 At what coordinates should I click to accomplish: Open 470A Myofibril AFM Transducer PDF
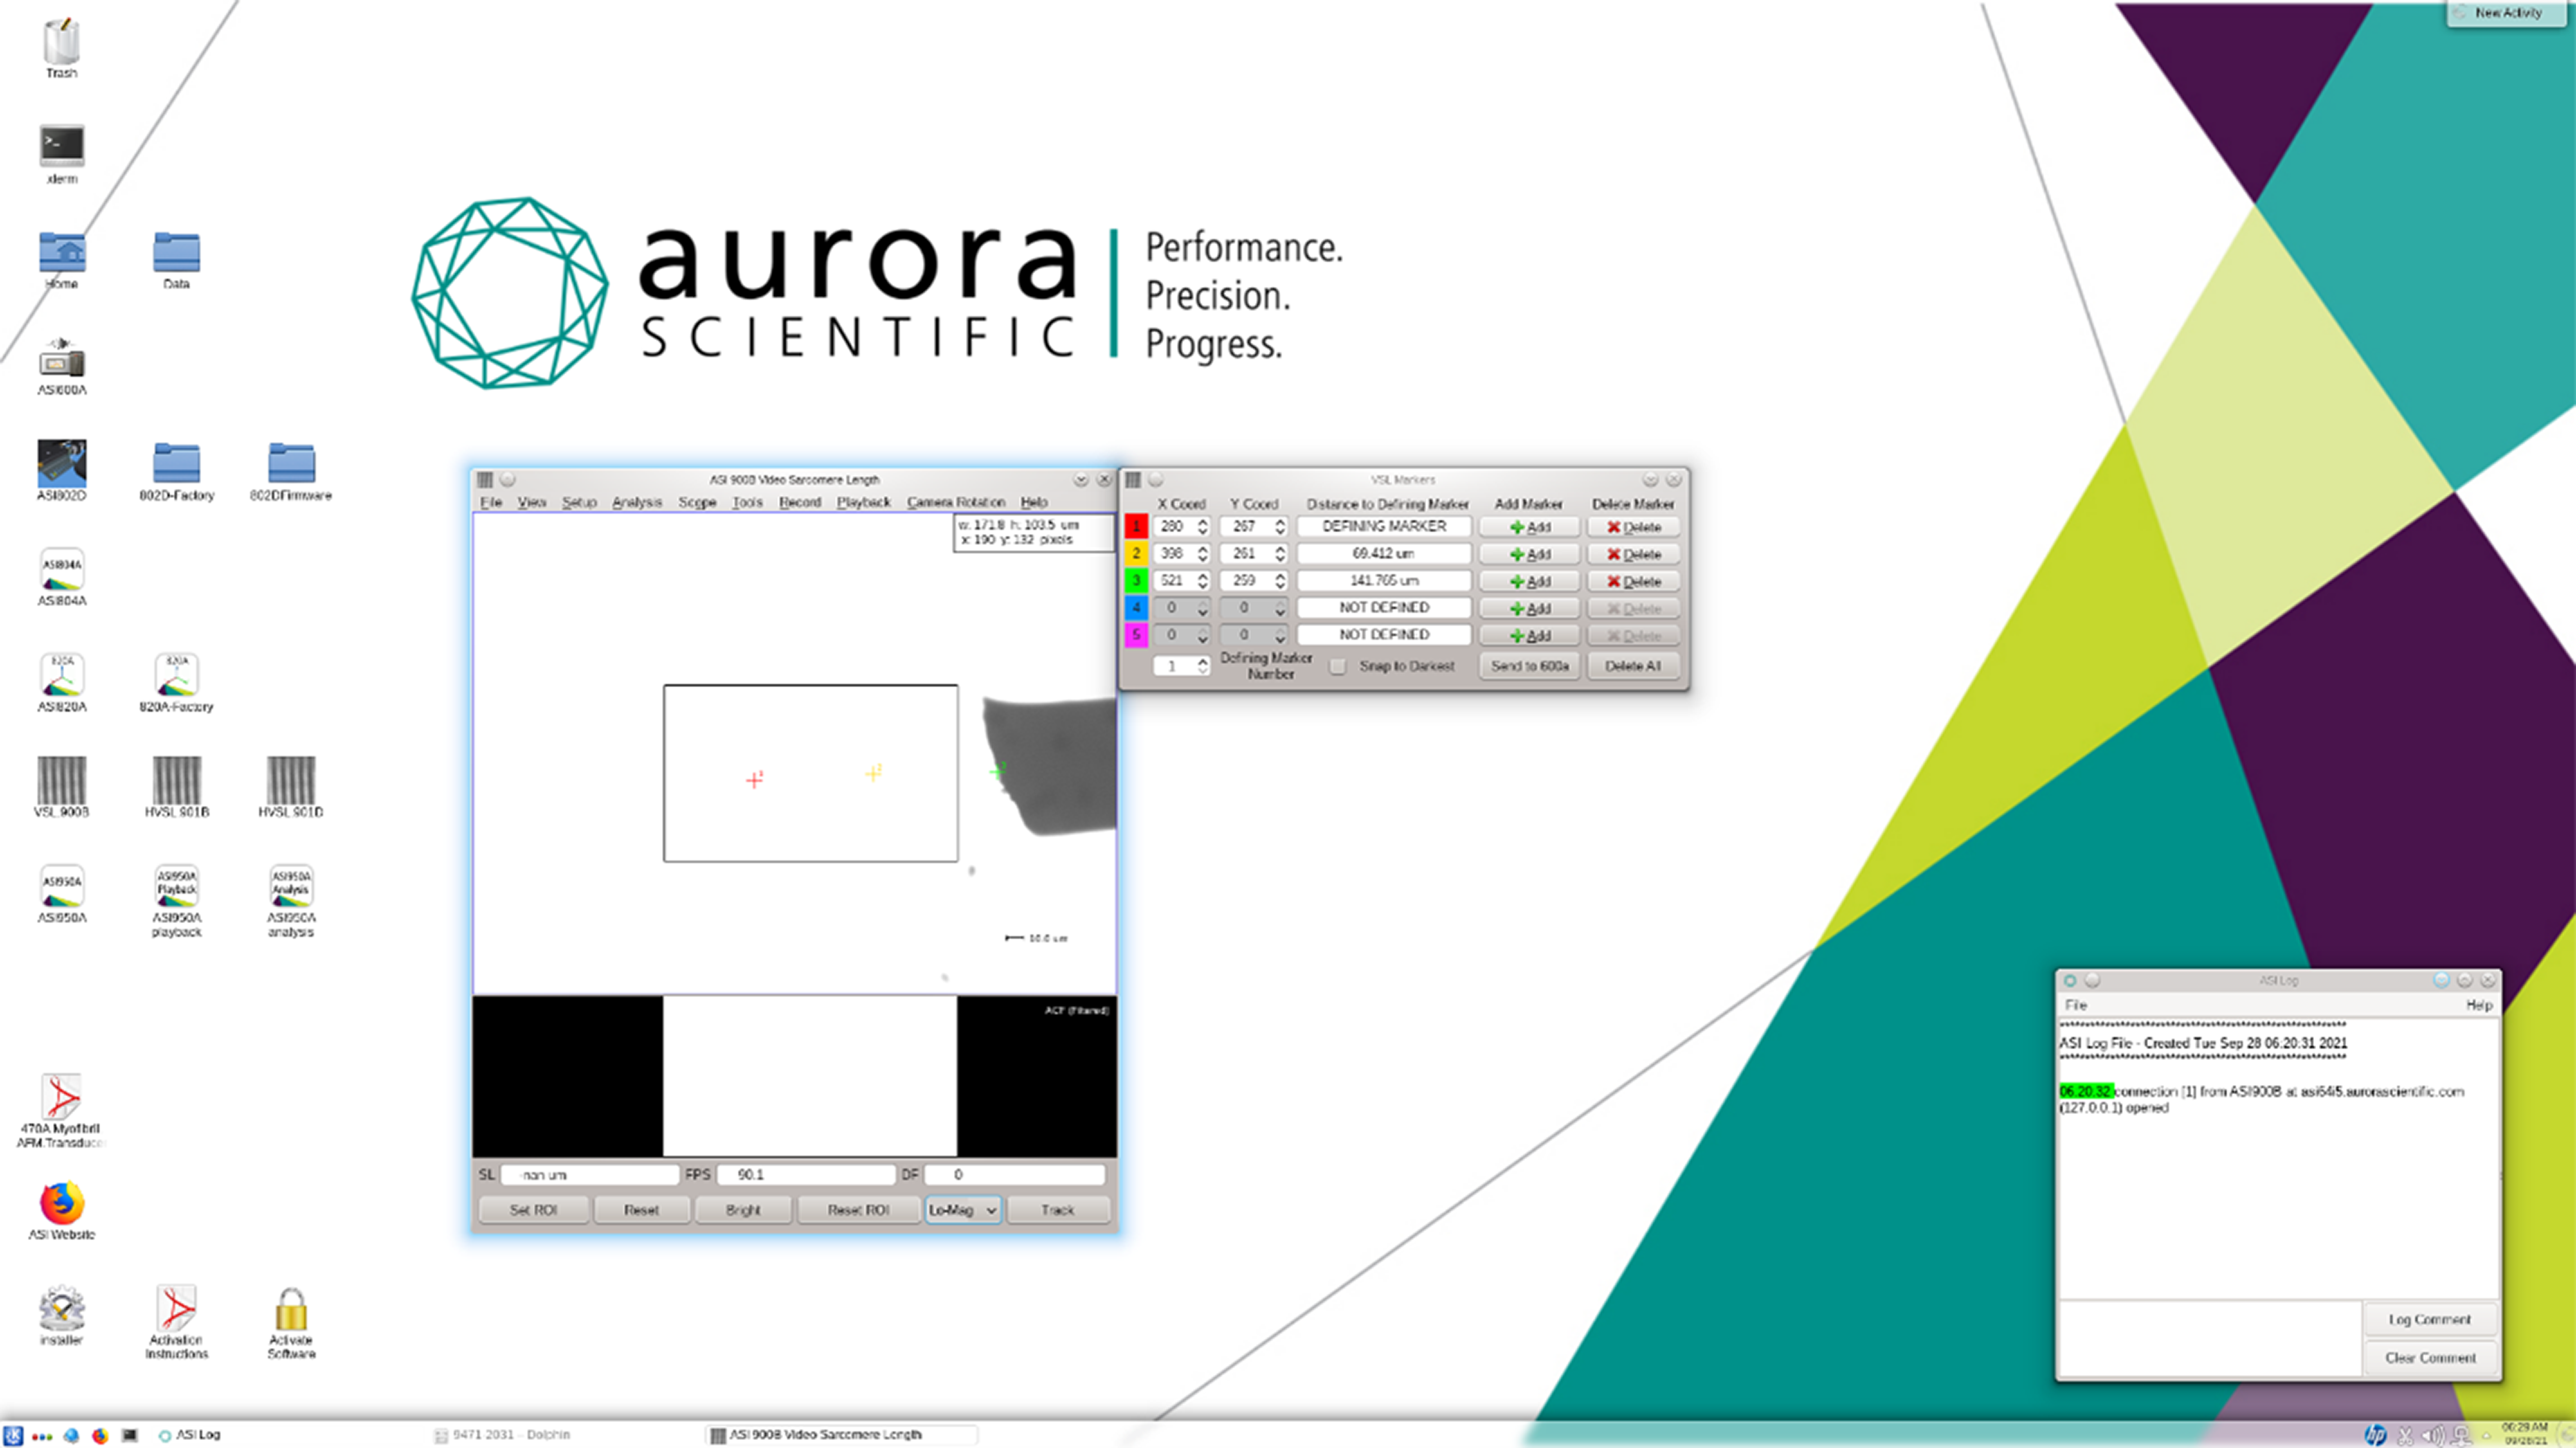click(61, 1110)
